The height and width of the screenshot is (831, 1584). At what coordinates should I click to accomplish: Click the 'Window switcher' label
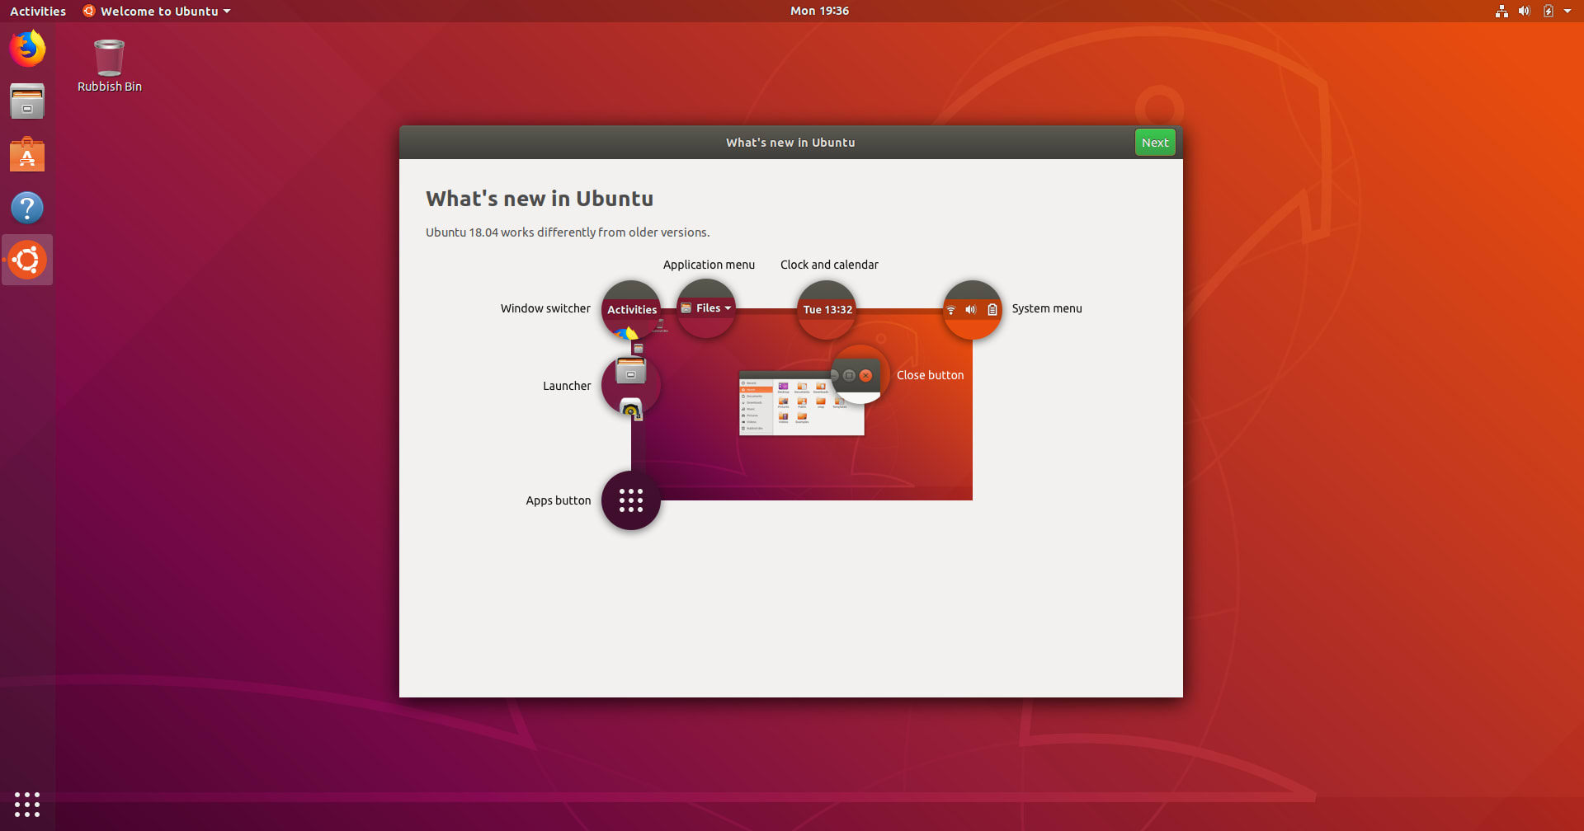545,308
